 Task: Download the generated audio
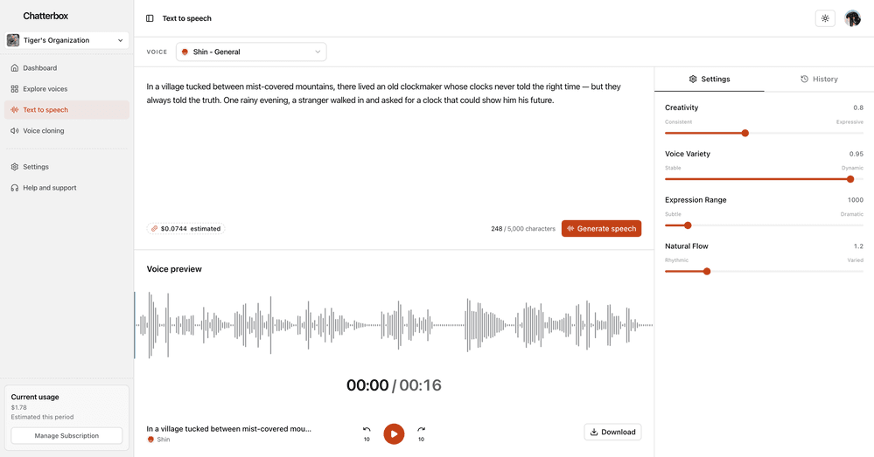(612, 432)
